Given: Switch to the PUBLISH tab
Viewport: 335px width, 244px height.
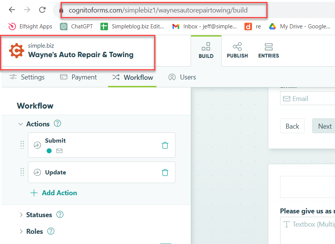Looking at the screenshot, I should [x=237, y=50].
